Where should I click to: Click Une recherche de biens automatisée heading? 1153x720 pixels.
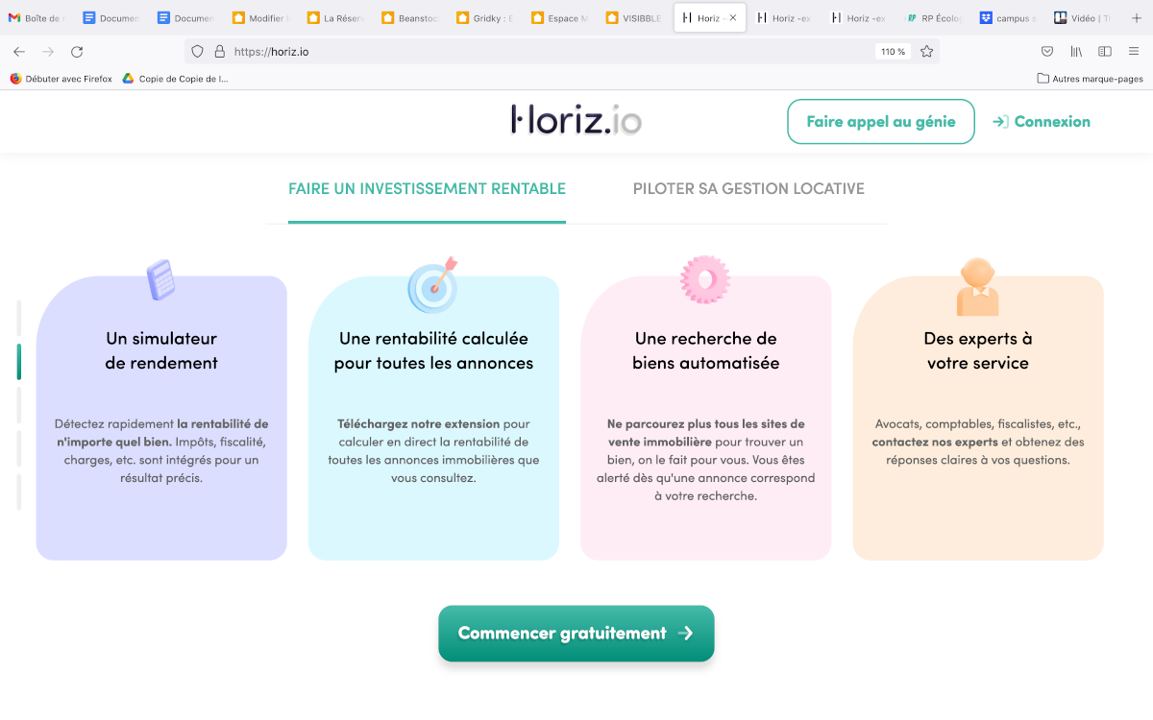(706, 350)
